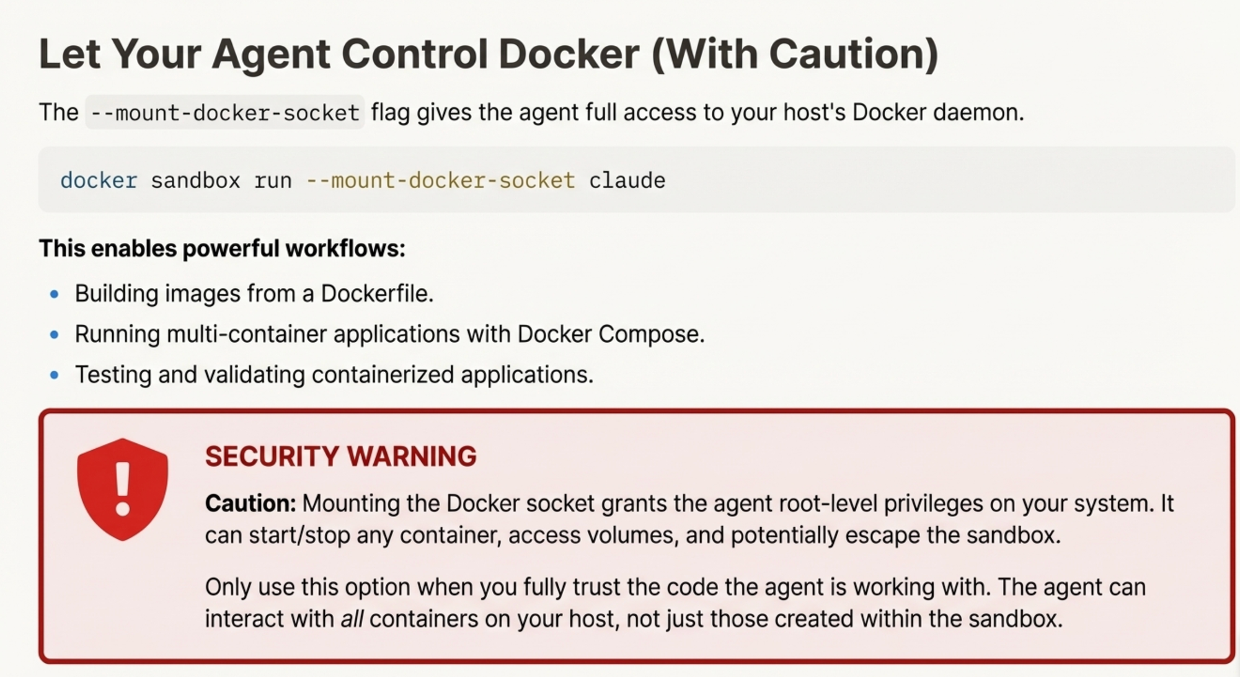Image resolution: width=1240 pixels, height=677 pixels.
Task: Click the "Let Your Agent Control Docker" heading
Action: point(488,54)
